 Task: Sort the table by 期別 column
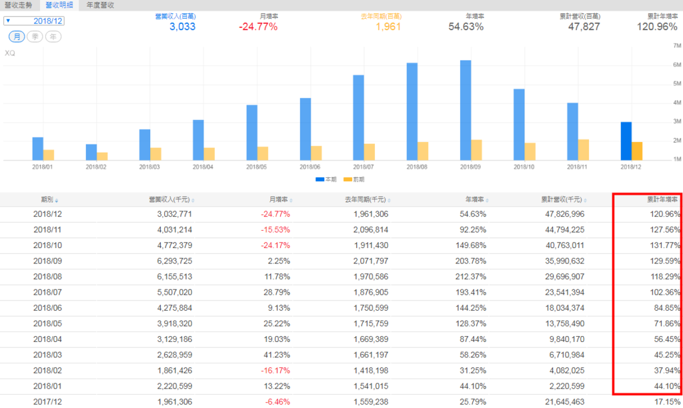point(49,200)
